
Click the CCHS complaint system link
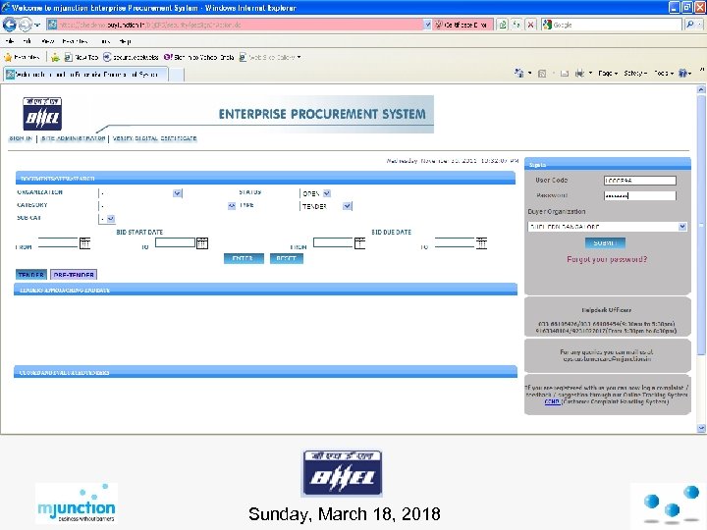point(552,401)
